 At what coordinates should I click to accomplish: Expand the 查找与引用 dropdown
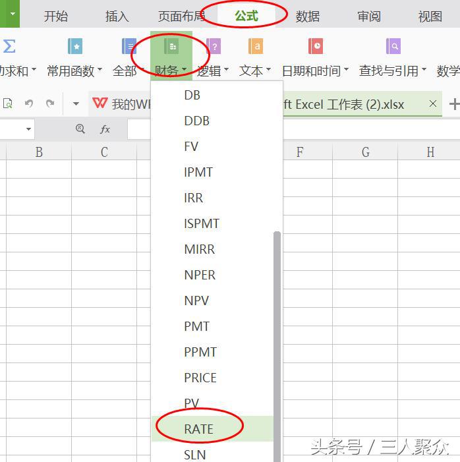tap(424, 70)
